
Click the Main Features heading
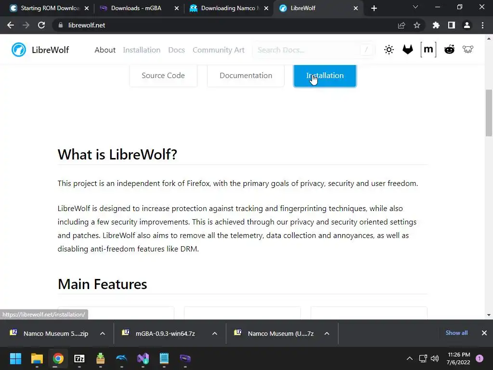102,284
